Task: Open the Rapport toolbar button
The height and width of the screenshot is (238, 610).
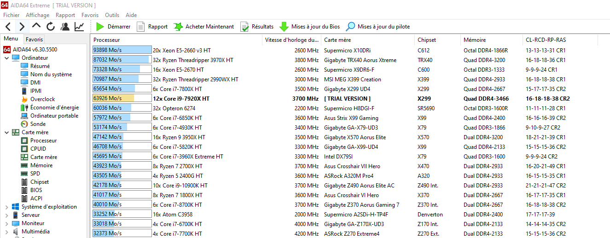Action: tap(152, 27)
